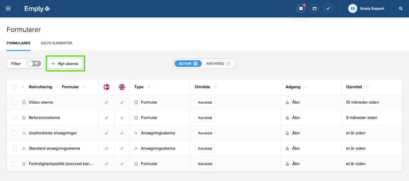
Task: Click the search magnifier icon
Action: click(401, 9)
